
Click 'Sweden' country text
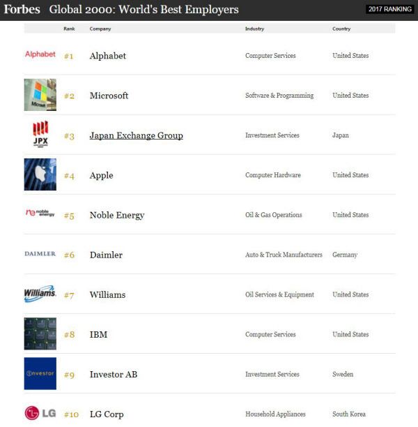343,374
